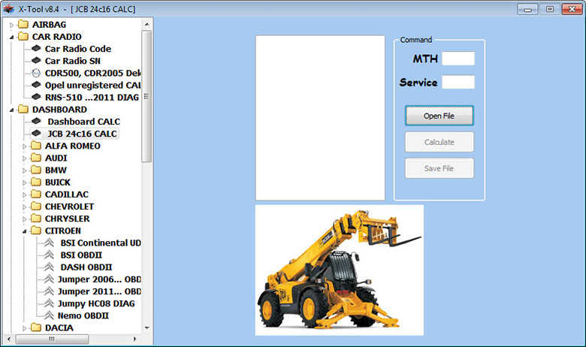Screen dimensions: 586x347
Task: Collapse the CITROEN folder node
Action: (x=24, y=231)
